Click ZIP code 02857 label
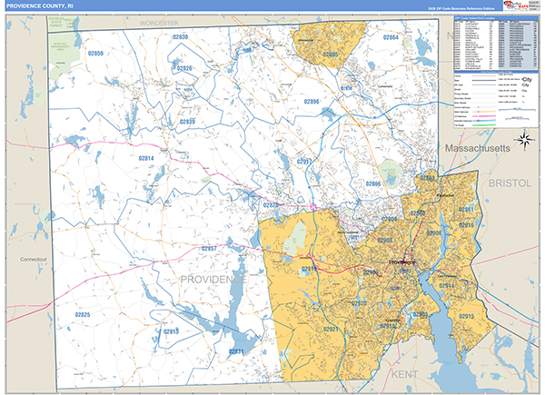Screen dimensions: 545x395 (x=208, y=248)
